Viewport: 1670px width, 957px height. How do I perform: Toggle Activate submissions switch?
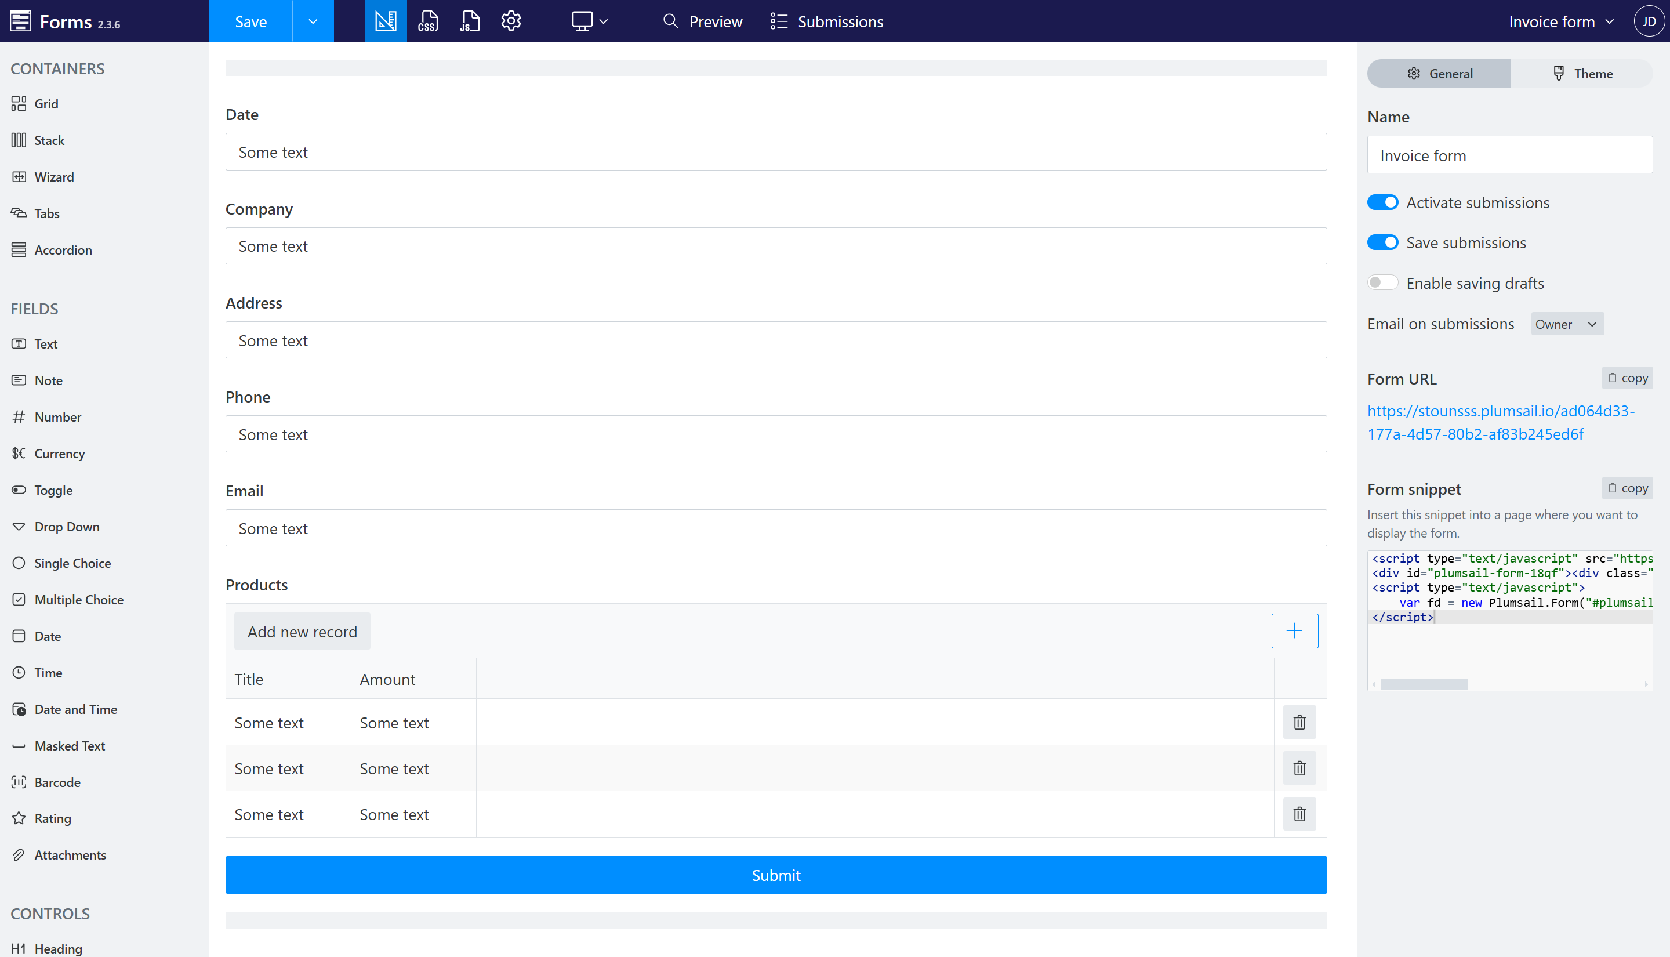pyautogui.click(x=1382, y=202)
